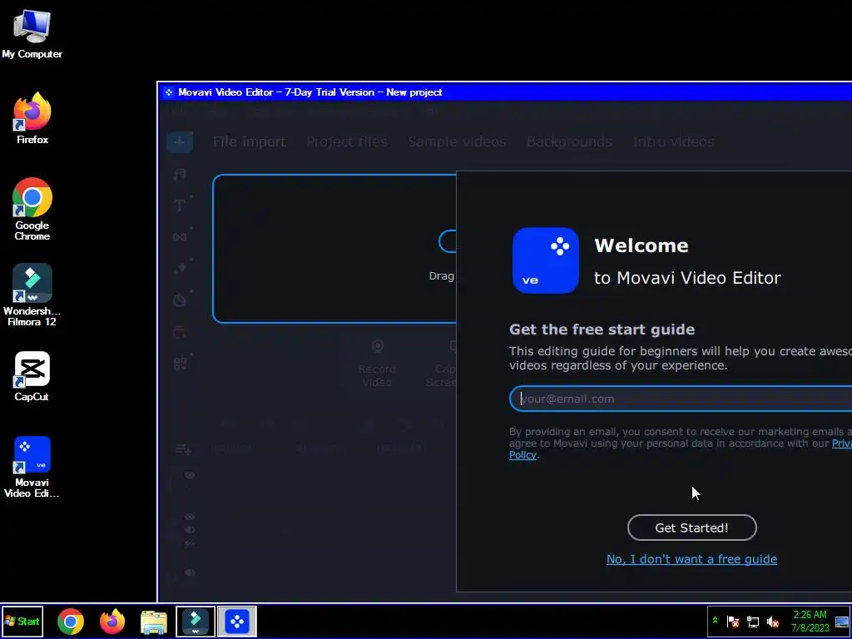Open the Titles 'T' icon in sidebar
852x639 pixels.
[x=180, y=206]
